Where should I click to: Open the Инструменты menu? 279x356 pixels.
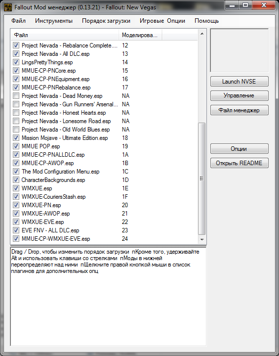[54, 21]
